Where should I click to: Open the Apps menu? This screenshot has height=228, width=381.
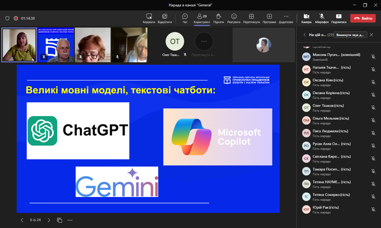point(269,18)
